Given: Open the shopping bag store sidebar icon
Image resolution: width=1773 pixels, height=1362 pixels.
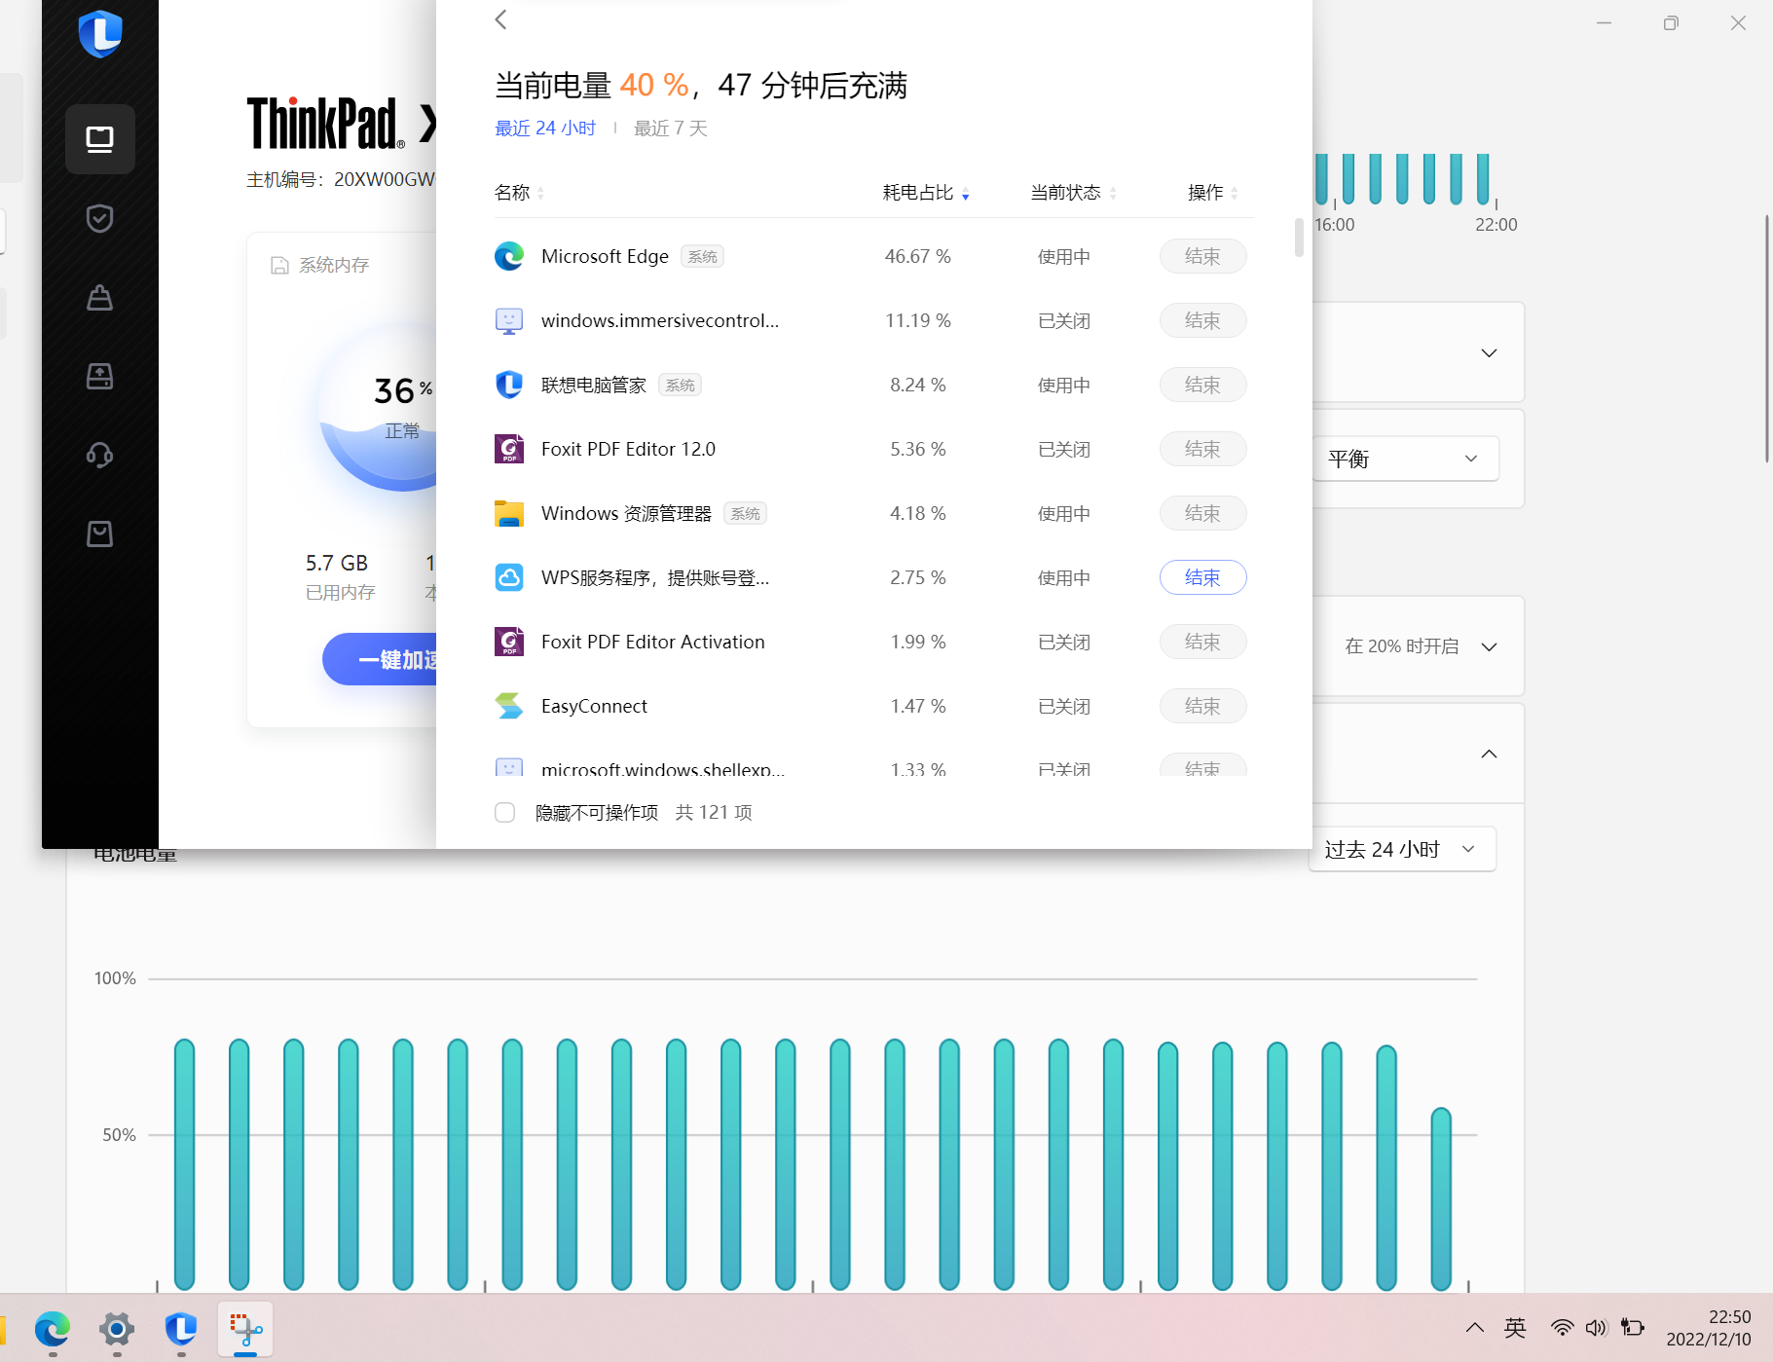Looking at the screenshot, I should [x=100, y=534].
